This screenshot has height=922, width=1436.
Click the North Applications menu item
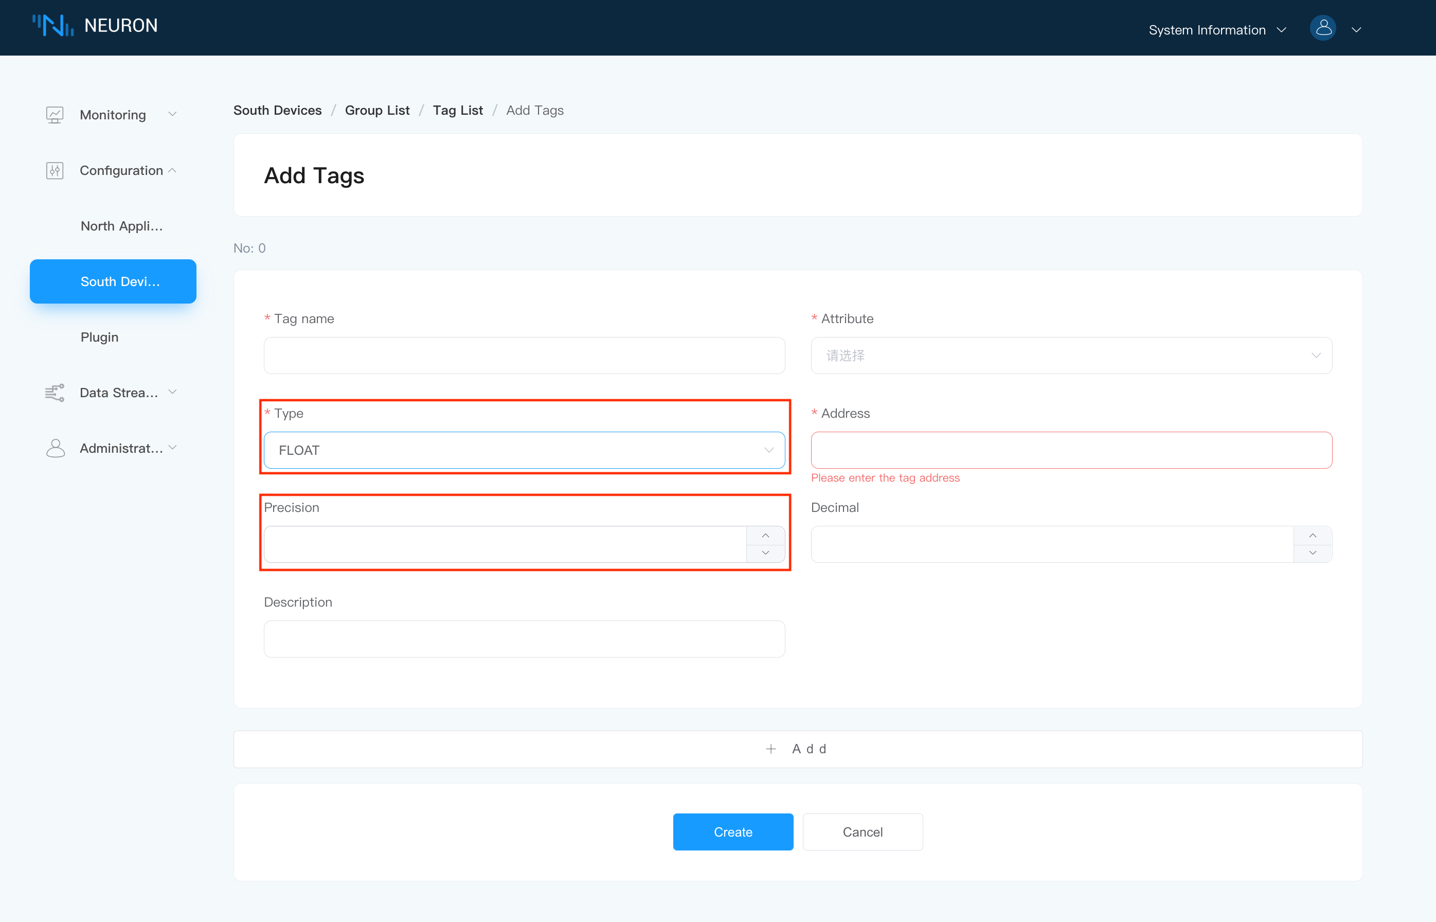[120, 225]
